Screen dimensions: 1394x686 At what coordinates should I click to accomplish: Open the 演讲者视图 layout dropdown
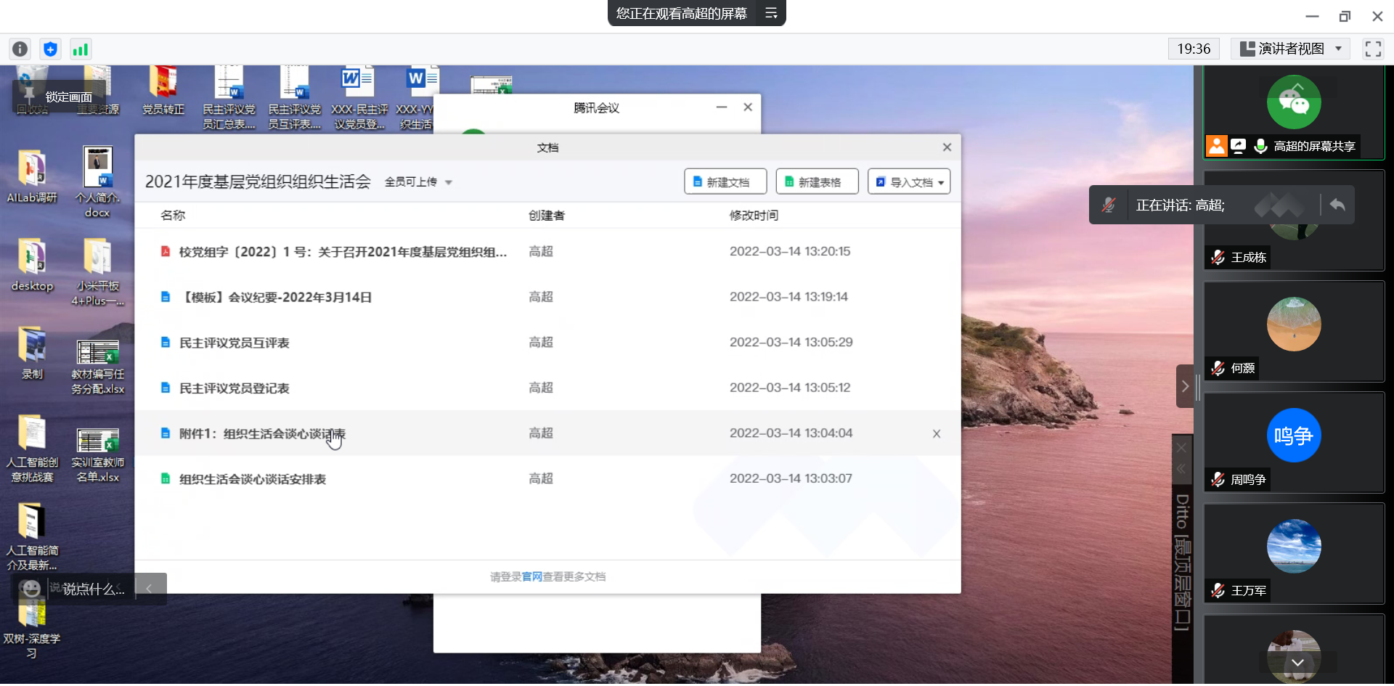click(x=1290, y=49)
